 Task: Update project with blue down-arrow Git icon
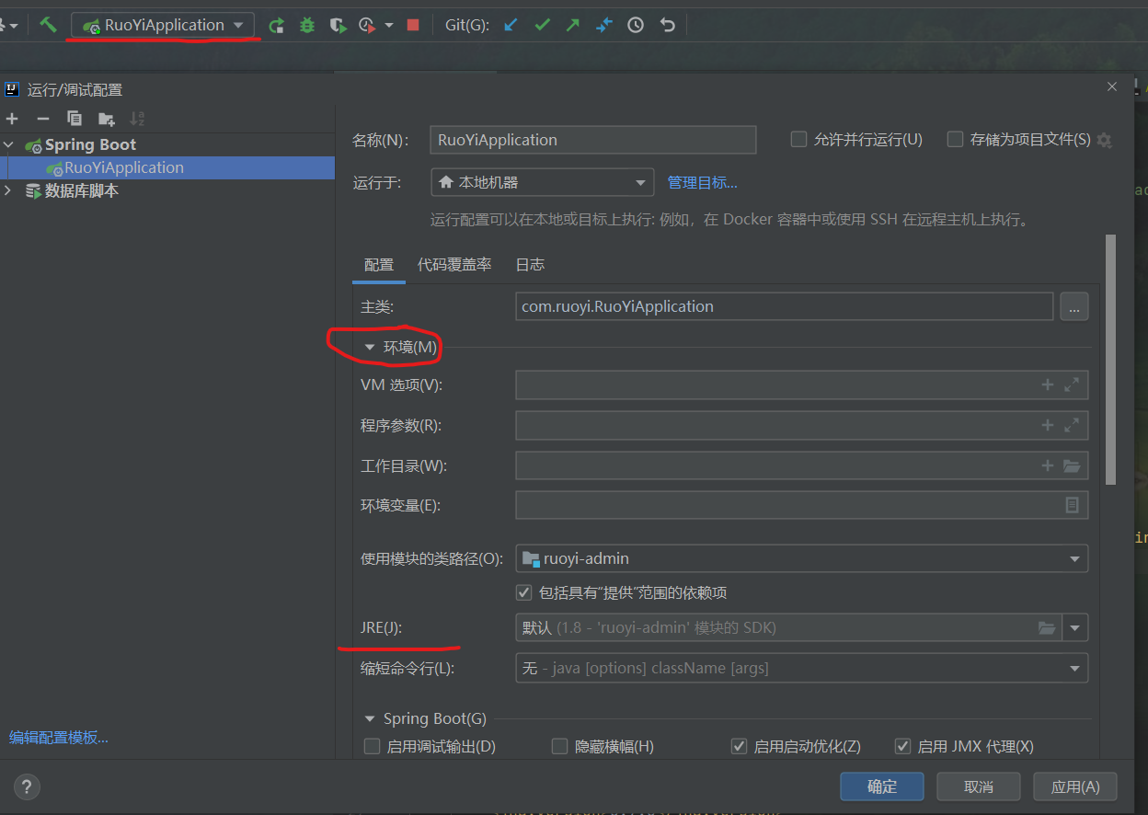510,25
